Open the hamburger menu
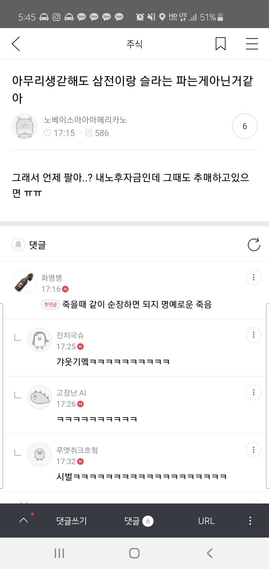Viewport: 269px width, 569px height. (x=252, y=44)
